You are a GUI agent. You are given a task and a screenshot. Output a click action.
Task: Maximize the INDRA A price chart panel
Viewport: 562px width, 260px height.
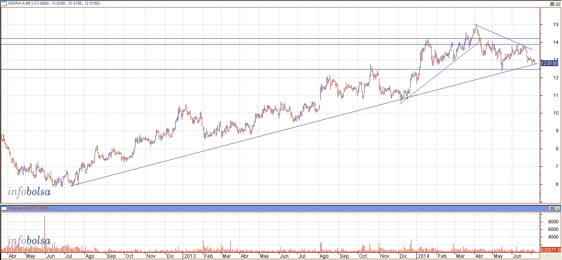point(551,3)
